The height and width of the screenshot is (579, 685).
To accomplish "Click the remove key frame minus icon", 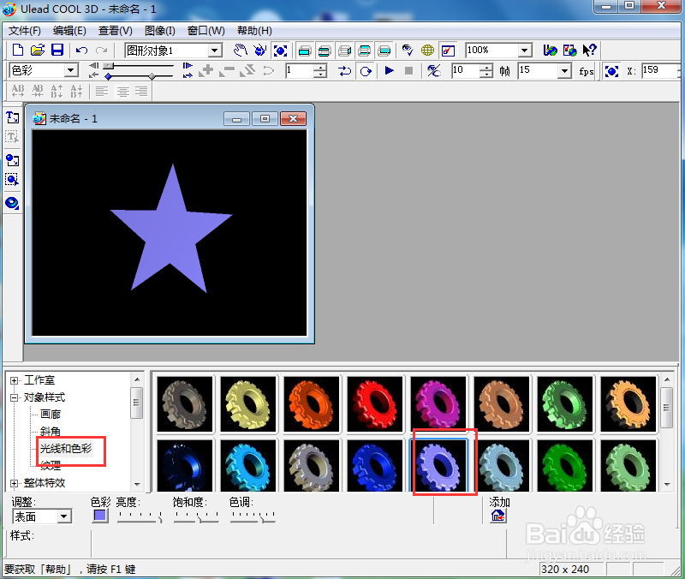I will (x=227, y=70).
